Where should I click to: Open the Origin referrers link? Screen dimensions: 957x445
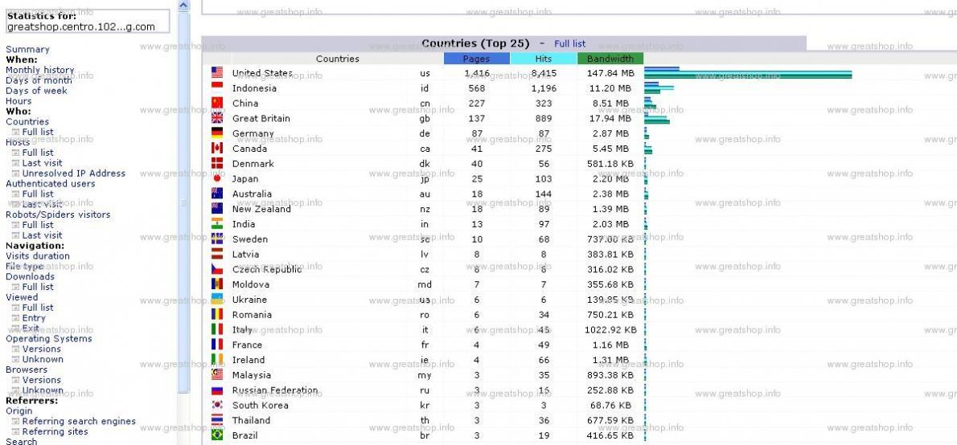click(x=19, y=411)
